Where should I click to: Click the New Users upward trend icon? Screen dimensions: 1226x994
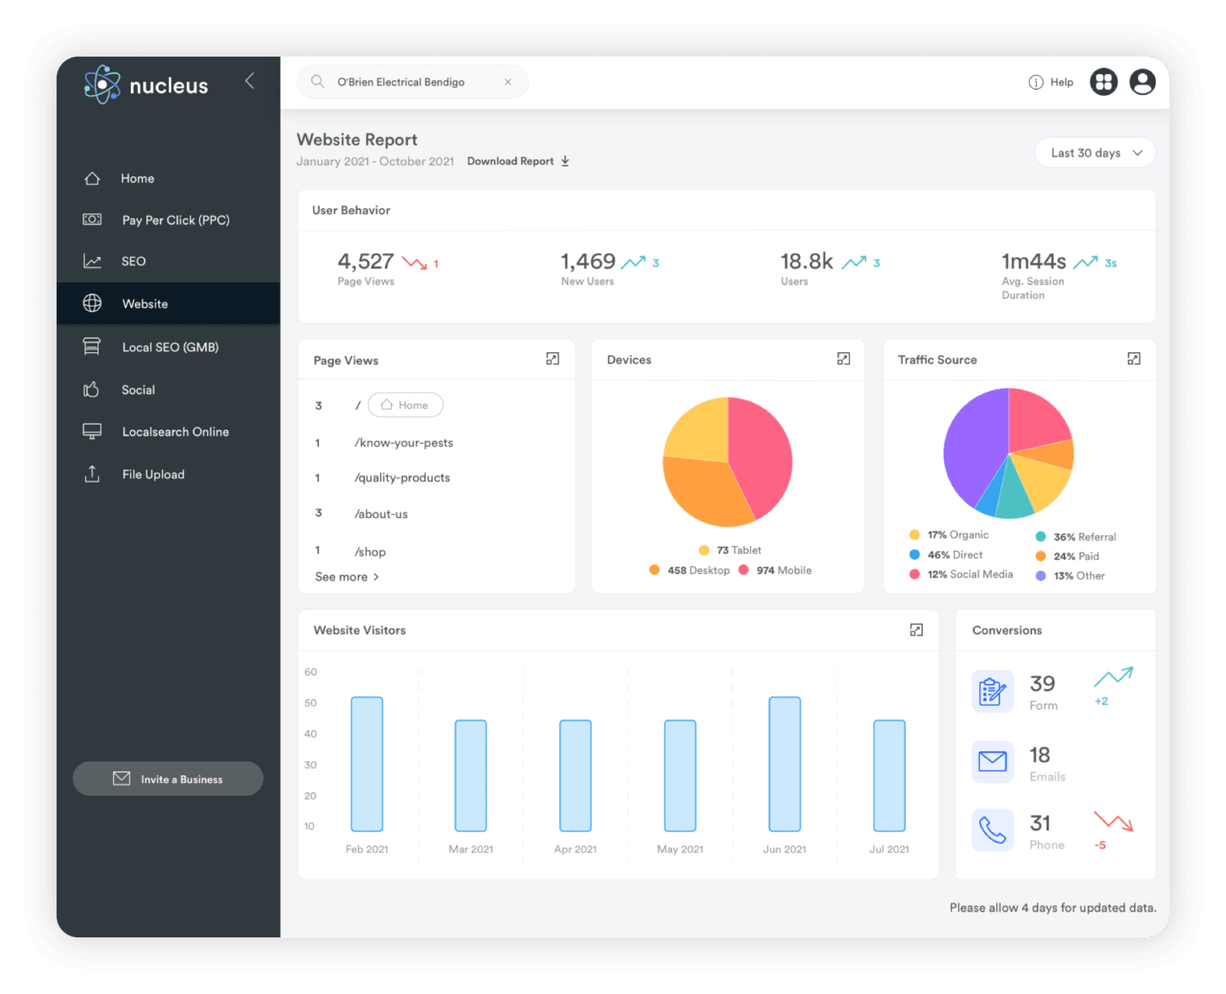pos(634,262)
